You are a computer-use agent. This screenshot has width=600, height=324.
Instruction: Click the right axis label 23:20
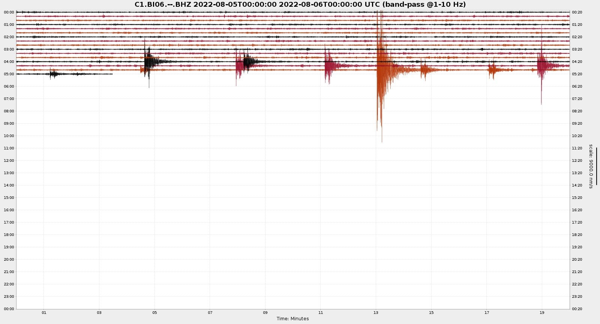(x=577, y=297)
